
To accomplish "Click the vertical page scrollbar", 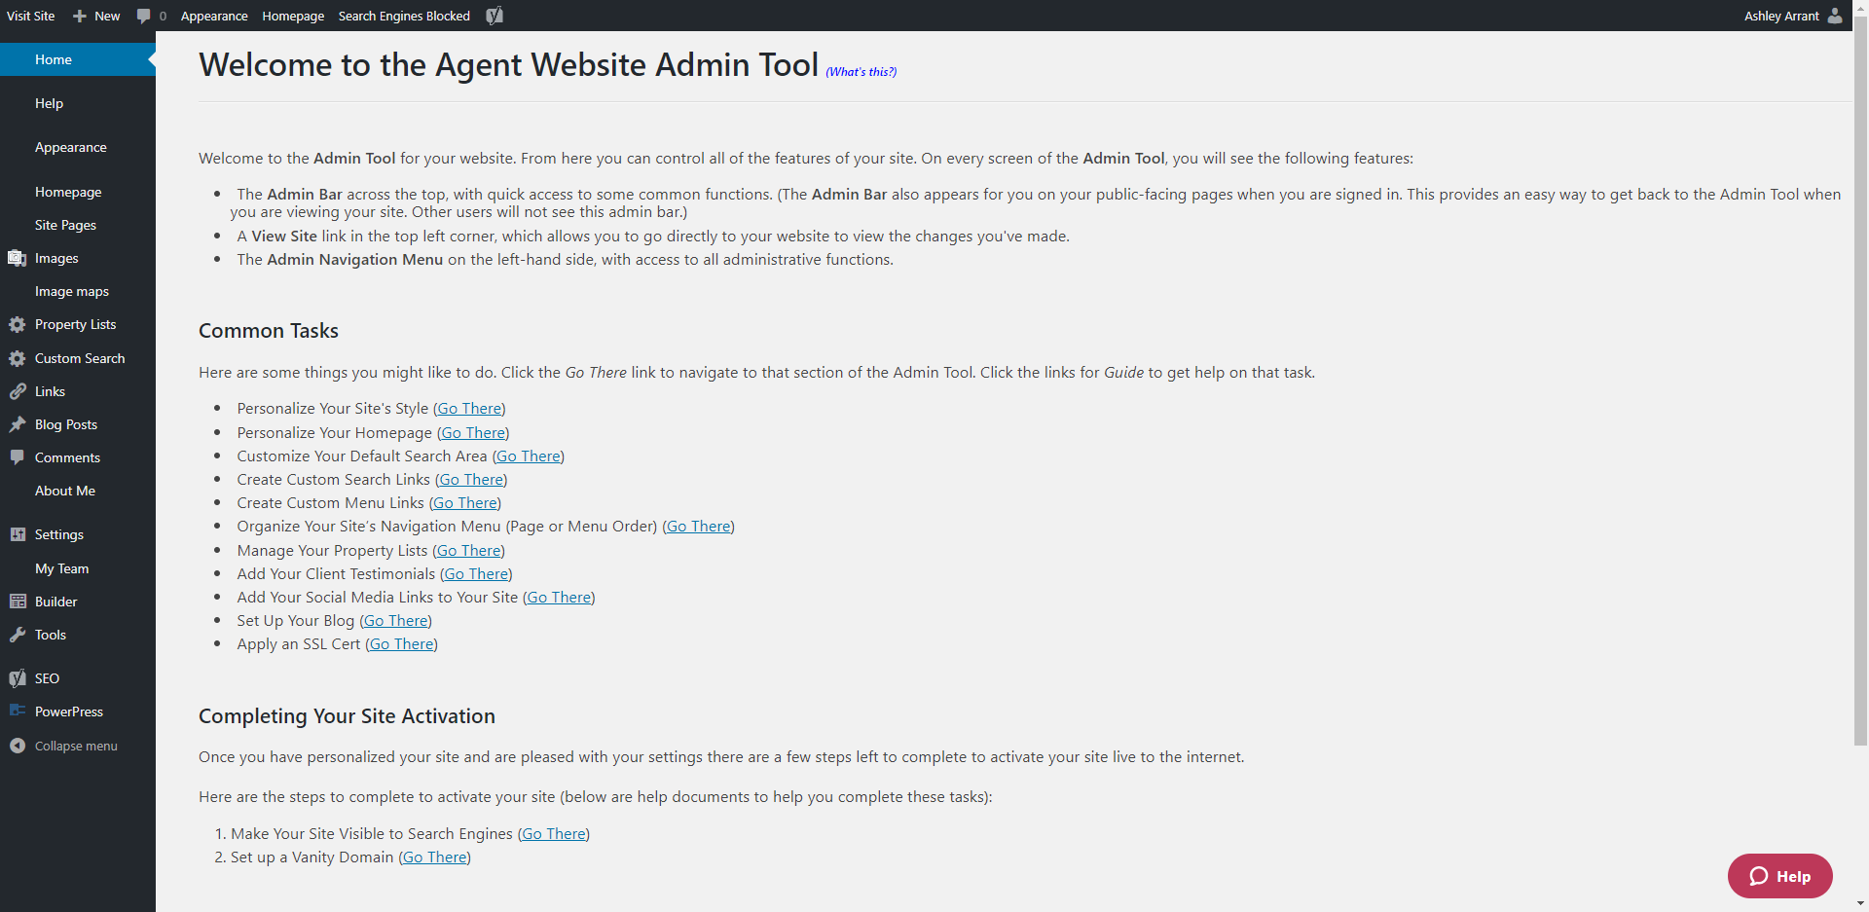I will tap(1860, 389).
